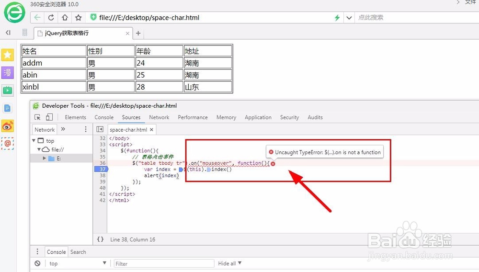Open the Weibo sidebar icon
Image resolution: width=479 pixels, height=272 pixels.
8,126
